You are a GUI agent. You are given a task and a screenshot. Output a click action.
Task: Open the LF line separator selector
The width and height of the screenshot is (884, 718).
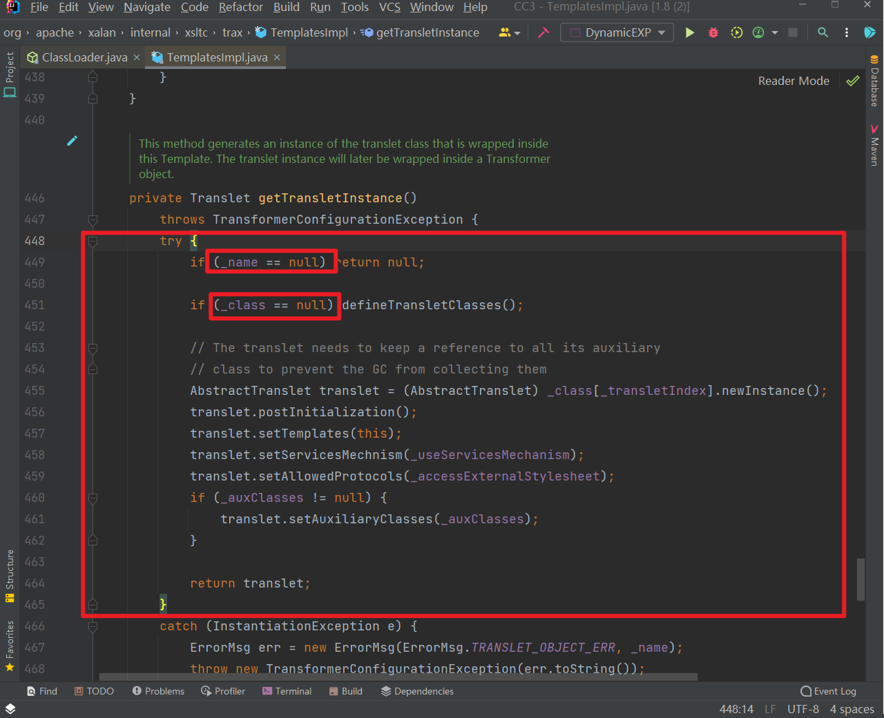(x=770, y=709)
